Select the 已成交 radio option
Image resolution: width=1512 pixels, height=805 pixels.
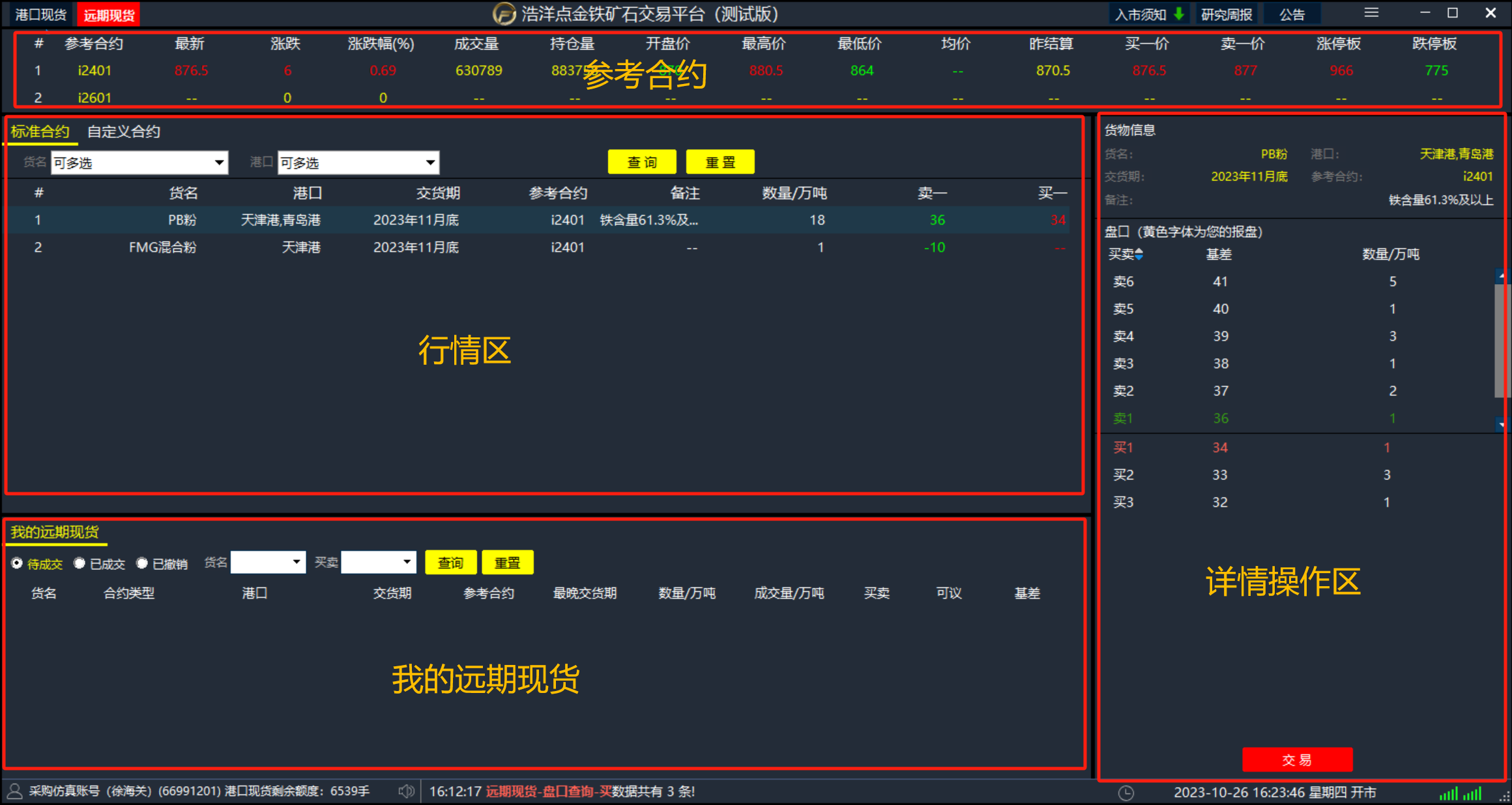[x=80, y=563]
